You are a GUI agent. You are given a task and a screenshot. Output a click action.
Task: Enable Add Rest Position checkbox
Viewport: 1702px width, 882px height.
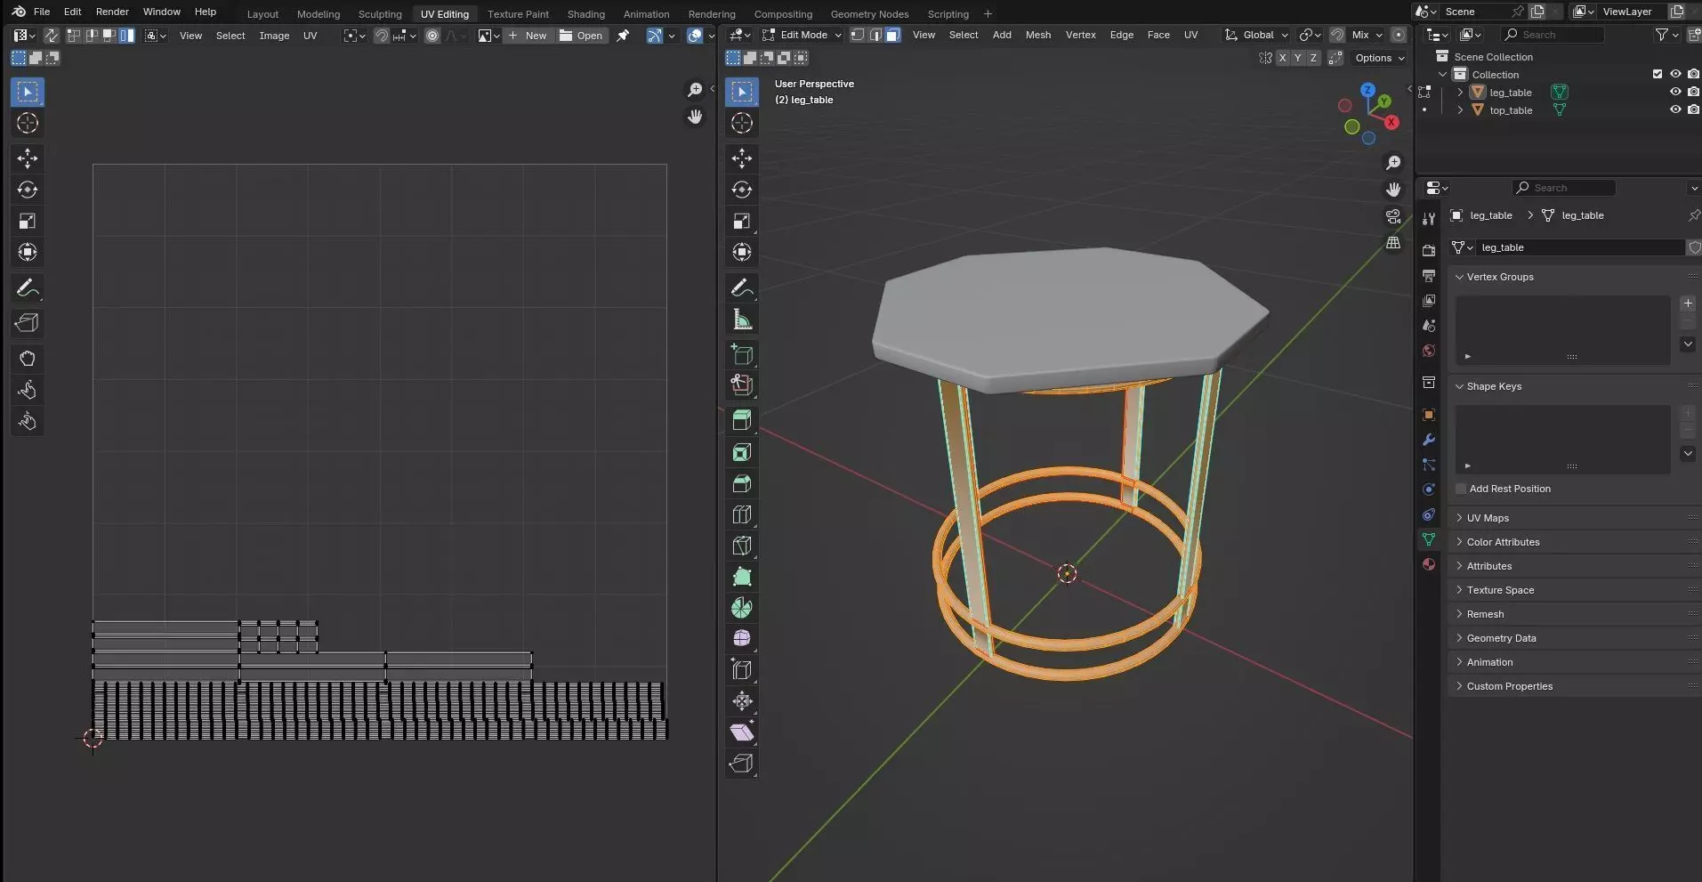pyautogui.click(x=1461, y=489)
